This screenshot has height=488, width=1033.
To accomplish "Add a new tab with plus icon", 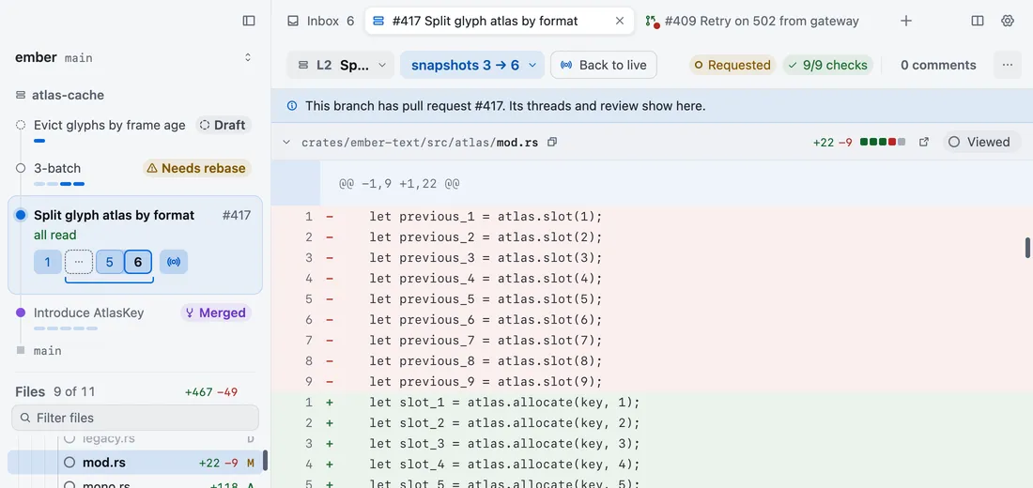I will pyautogui.click(x=906, y=21).
